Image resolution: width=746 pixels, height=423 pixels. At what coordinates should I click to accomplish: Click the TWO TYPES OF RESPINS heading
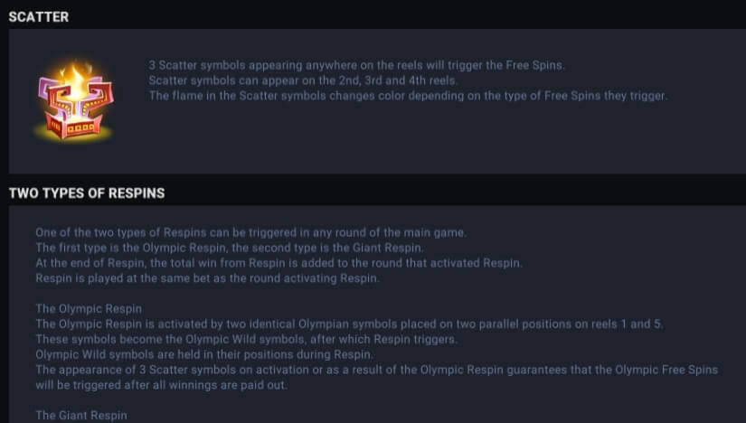86,193
